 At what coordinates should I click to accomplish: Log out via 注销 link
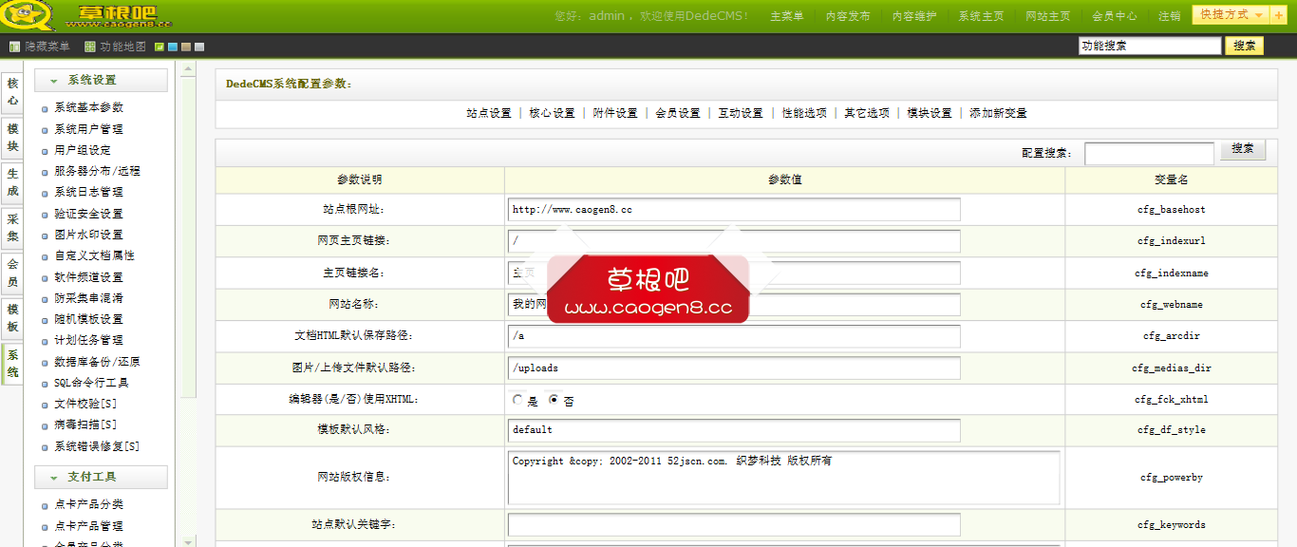click(1170, 16)
